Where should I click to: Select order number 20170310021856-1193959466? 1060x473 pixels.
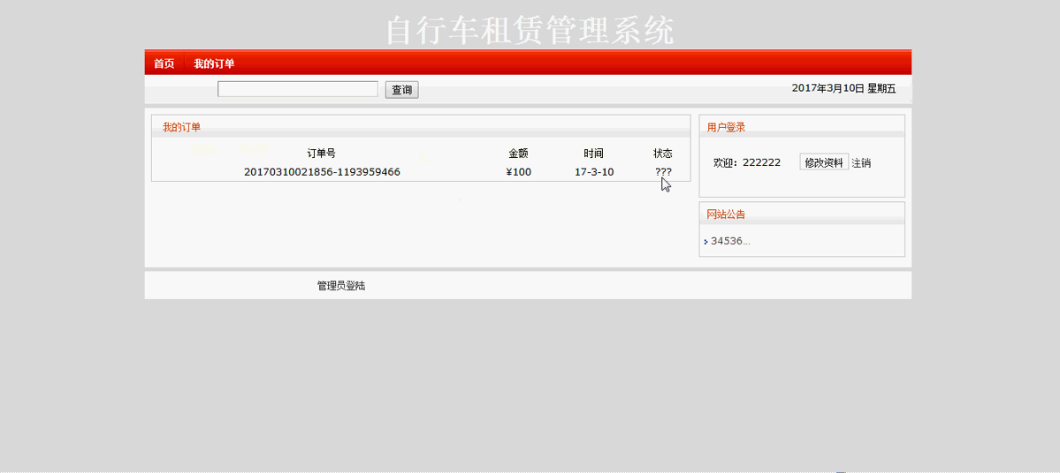click(x=322, y=172)
